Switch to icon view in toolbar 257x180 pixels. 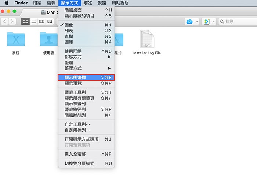click(25, 22)
